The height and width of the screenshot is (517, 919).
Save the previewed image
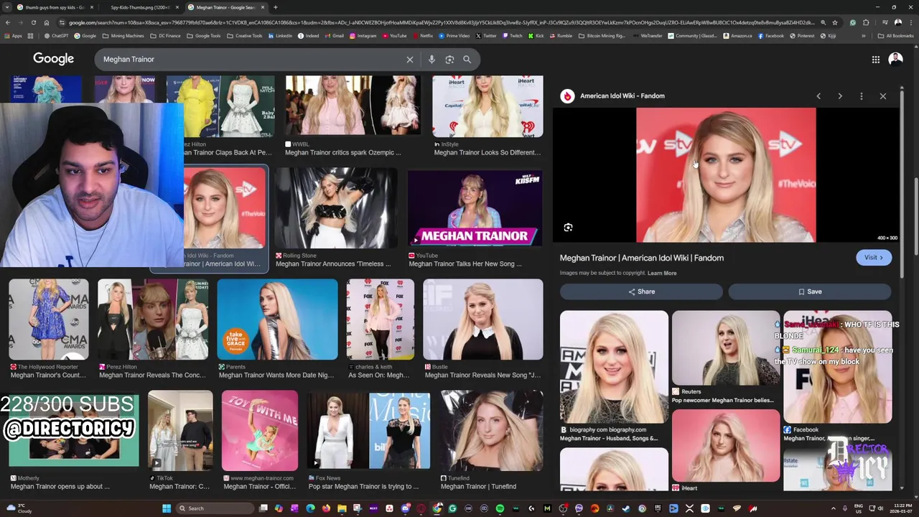pyautogui.click(x=810, y=292)
